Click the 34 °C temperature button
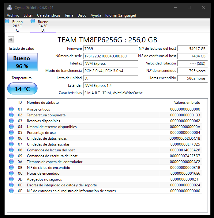The height and width of the screenshot is (218, 214). [x=22, y=88]
